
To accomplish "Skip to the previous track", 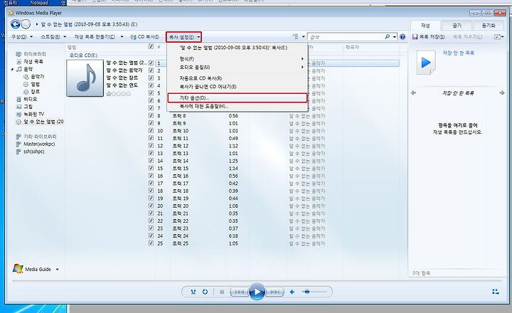I will coord(240,292).
